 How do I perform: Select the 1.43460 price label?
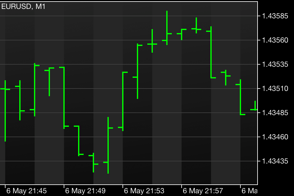pyautogui.click(x=275, y=137)
